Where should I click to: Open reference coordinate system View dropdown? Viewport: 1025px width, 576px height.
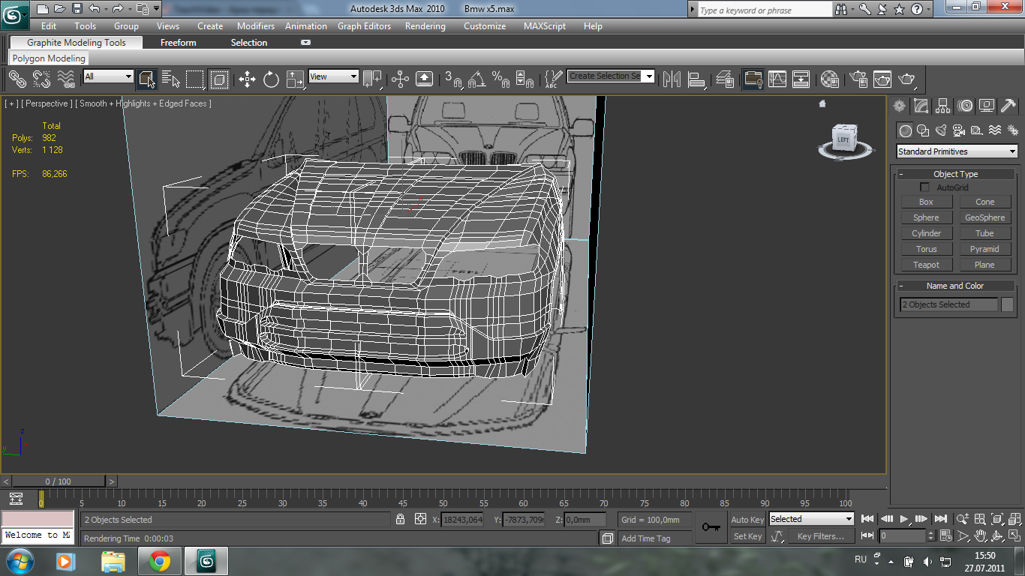(x=333, y=76)
